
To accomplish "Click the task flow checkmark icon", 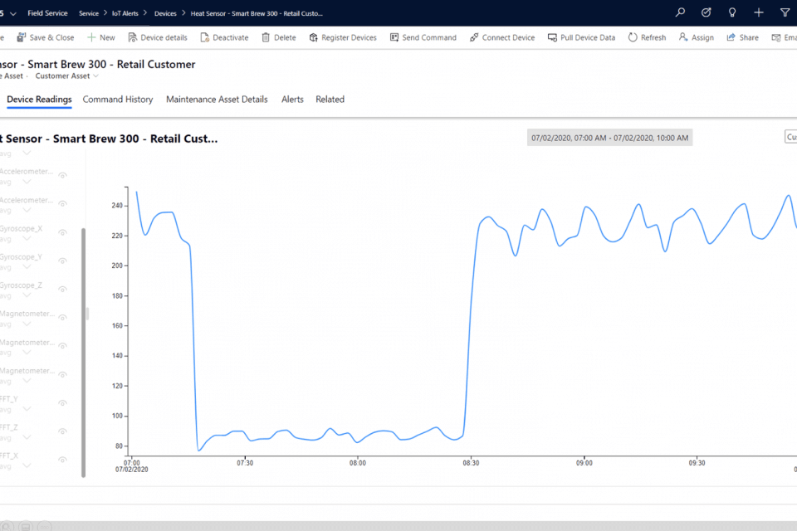I will [706, 12].
